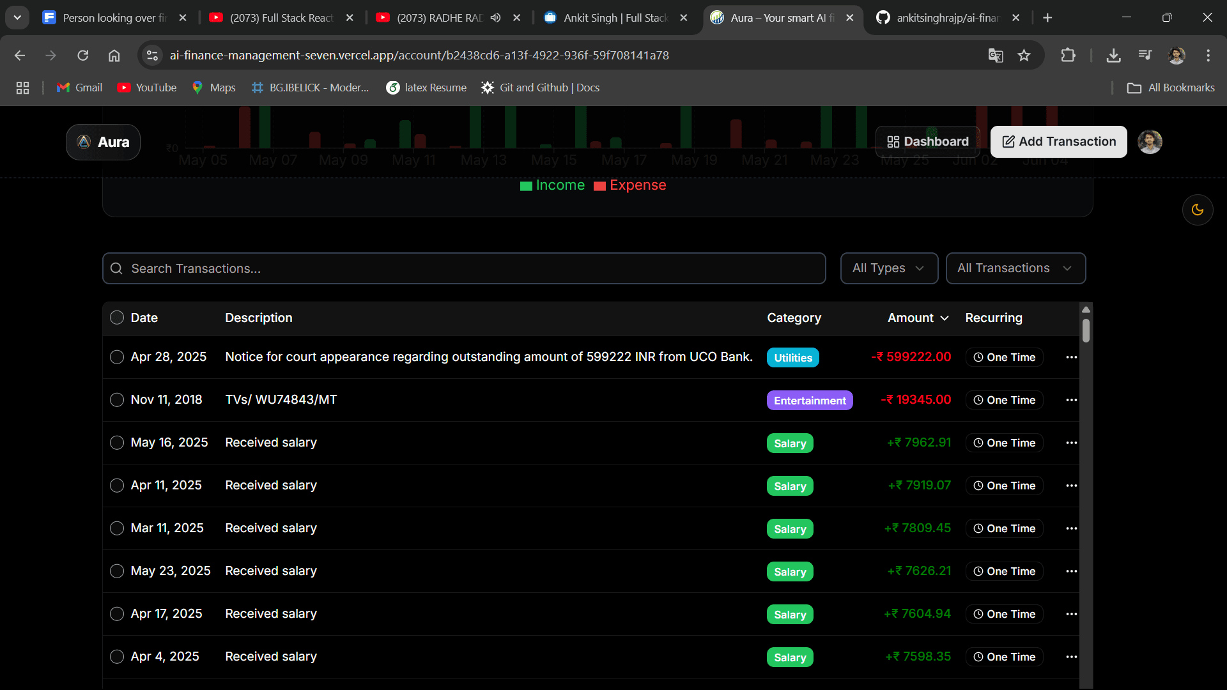Bookmark this page with star icon
Screen dimensions: 1227x690
click(x=1024, y=56)
